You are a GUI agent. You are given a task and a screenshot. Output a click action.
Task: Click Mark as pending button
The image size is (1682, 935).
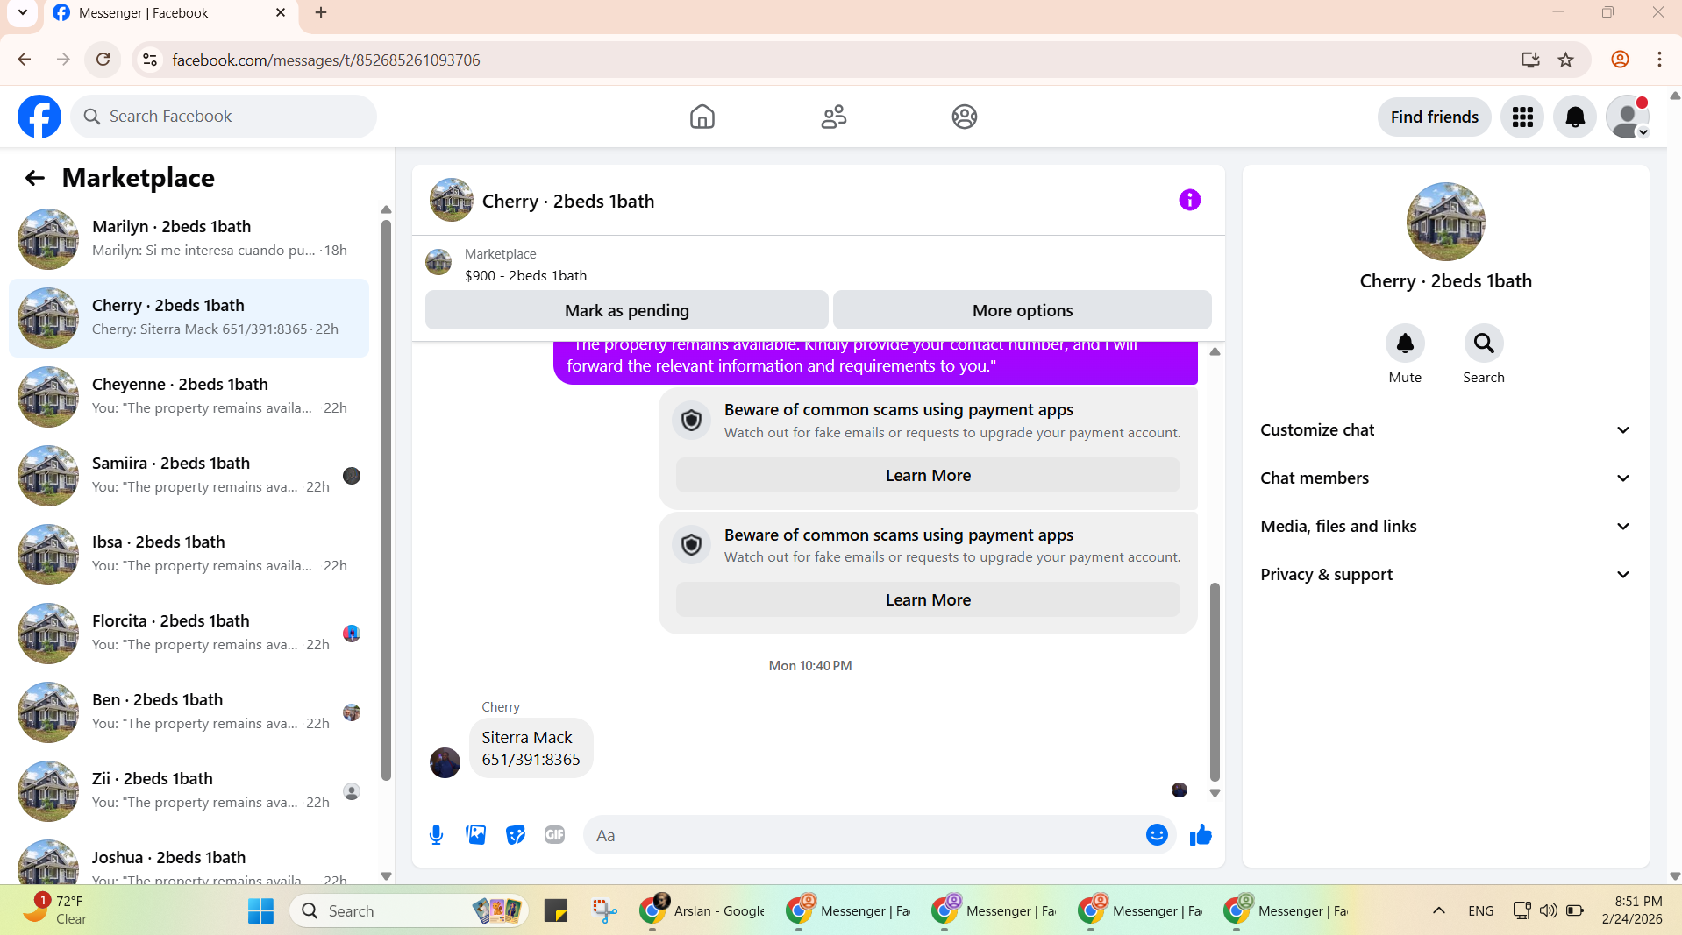tap(626, 310)
